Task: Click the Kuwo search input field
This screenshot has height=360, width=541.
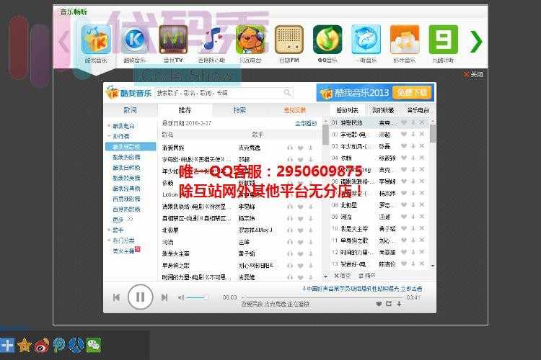Action: tap(219, 93)
